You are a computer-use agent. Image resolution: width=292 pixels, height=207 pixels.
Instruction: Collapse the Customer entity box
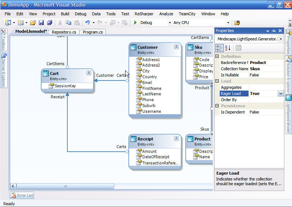(x=176, y=47)
